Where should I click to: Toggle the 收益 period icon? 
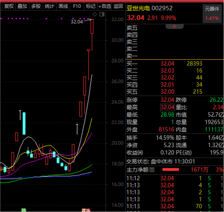[x=140, y=152]
